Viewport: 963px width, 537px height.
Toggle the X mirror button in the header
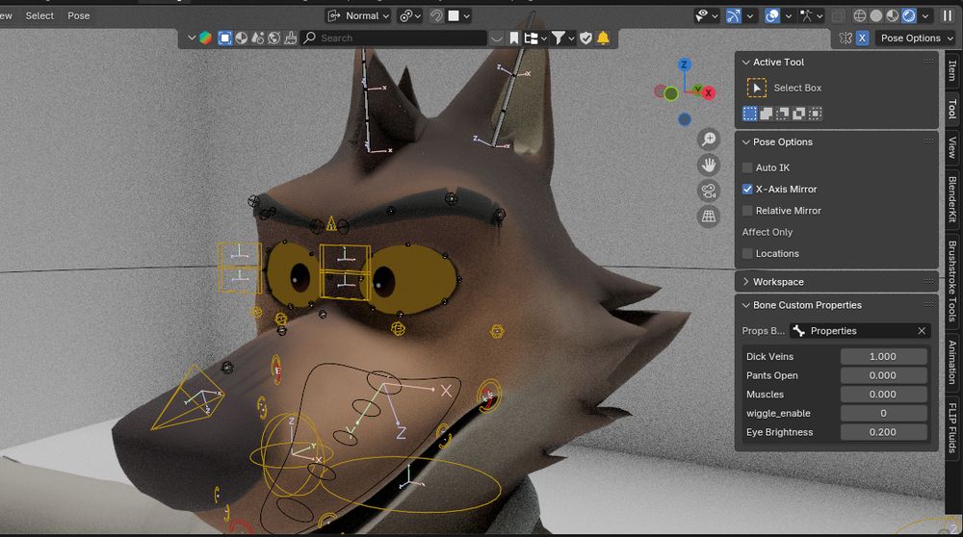coord(862,38)
